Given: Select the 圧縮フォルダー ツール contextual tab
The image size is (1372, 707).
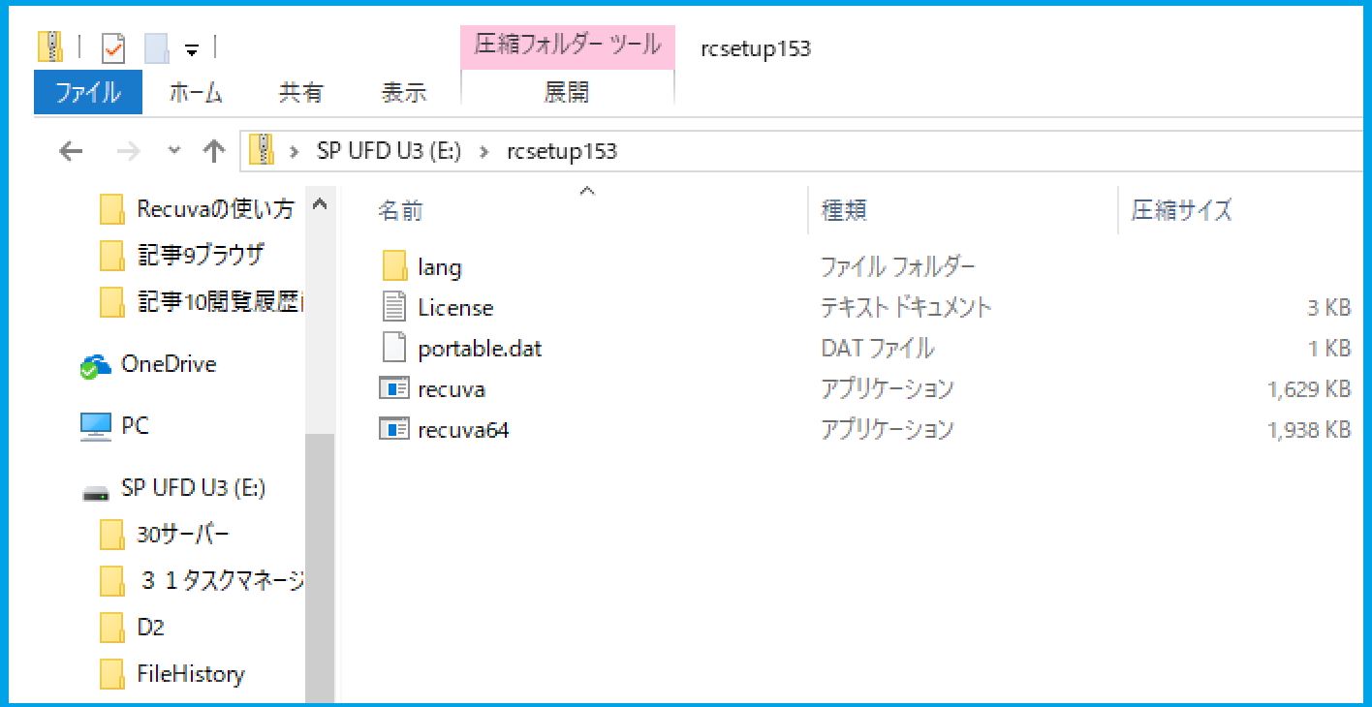Looking at the screenshot, I should (x=568, y=45).
